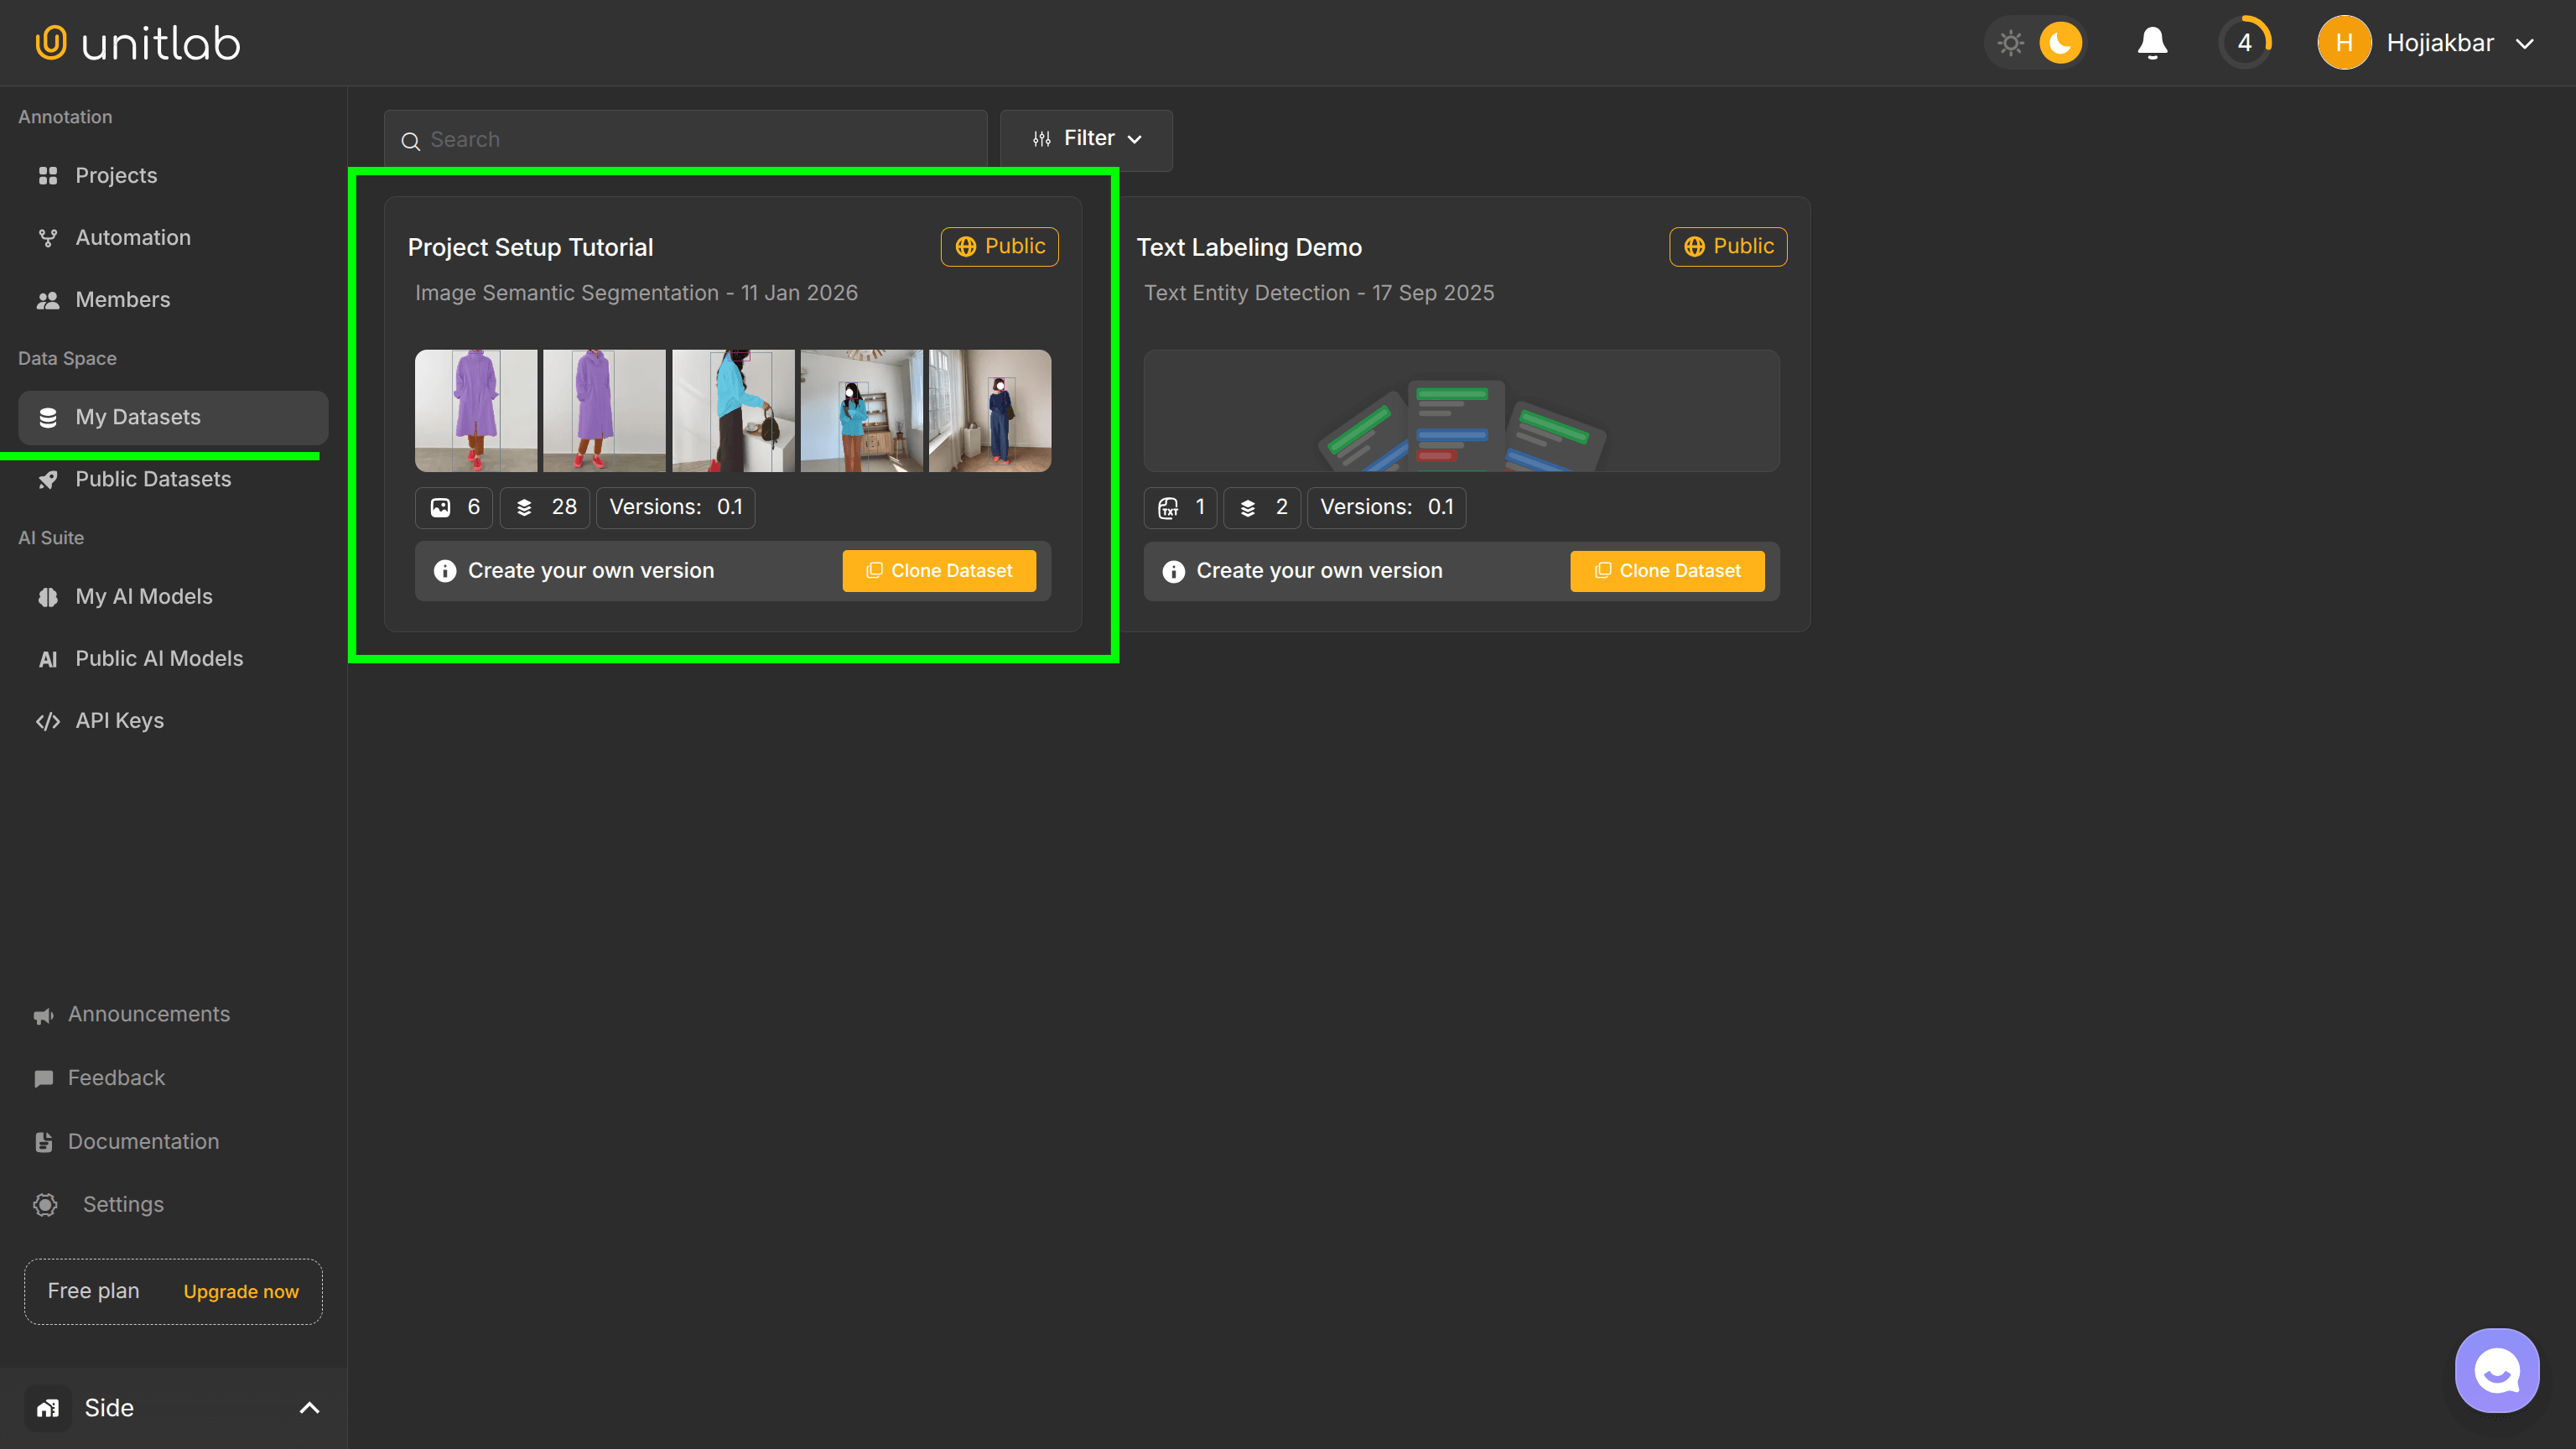Click the Announcements megaphone icon

pos(44,1014)
